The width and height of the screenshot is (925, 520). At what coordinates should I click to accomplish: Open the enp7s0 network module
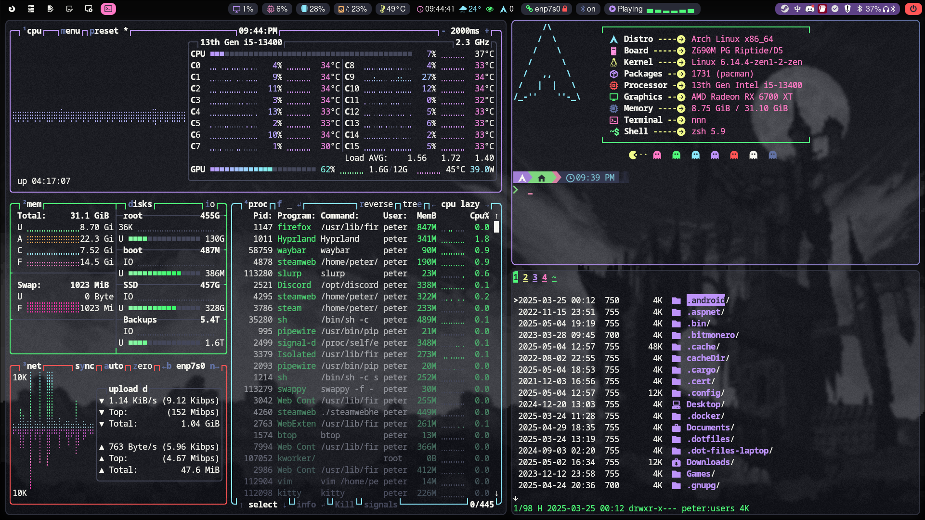[547, 9]
